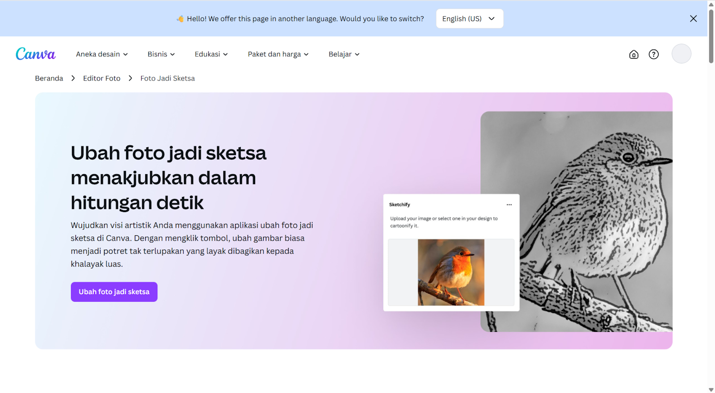Expand the English (US) language dropdown
This screenshot has height=393, width=715.
coord(470,19)
